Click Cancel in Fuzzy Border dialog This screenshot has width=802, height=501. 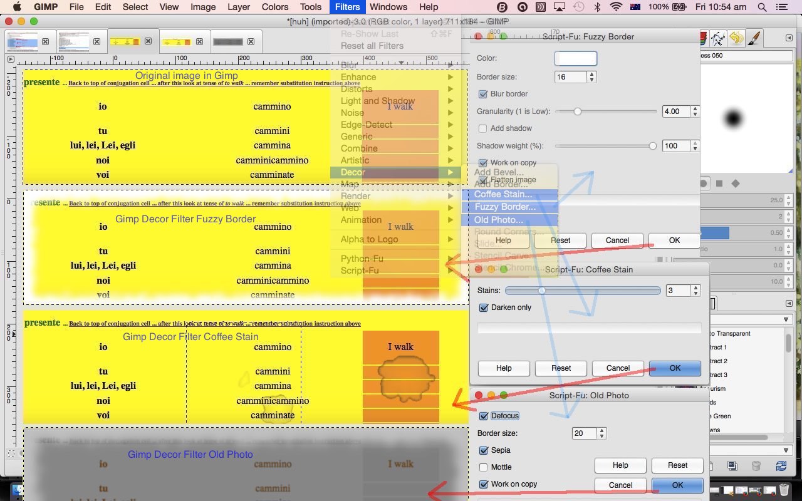617,240
